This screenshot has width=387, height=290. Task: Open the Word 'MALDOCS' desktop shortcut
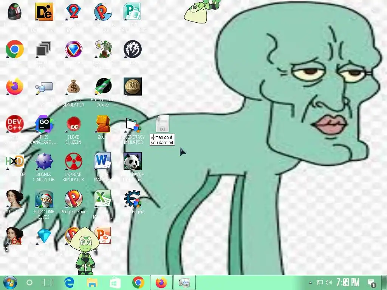point(103,161)
